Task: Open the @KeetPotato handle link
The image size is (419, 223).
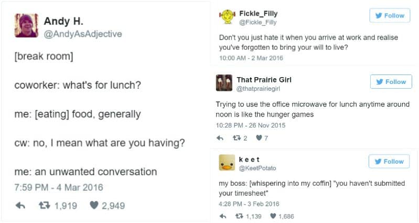Action: (257, 168)
